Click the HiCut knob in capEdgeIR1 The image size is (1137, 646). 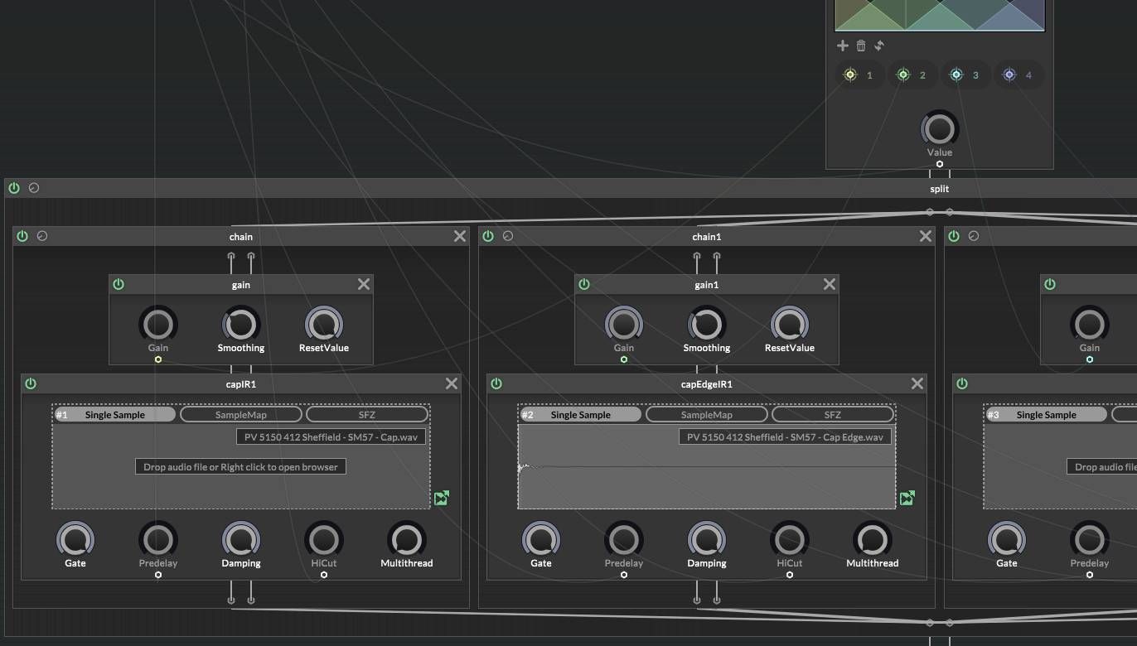[790, 539]
